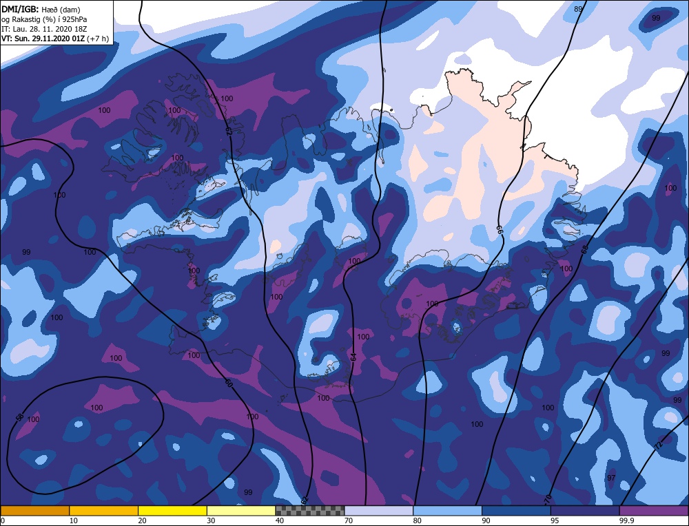Viewport: 689px width, 526px height.
Task: Click the 30-40 pale yellow legend swatch
Action: pyautogui.click(x=241, y=510)
